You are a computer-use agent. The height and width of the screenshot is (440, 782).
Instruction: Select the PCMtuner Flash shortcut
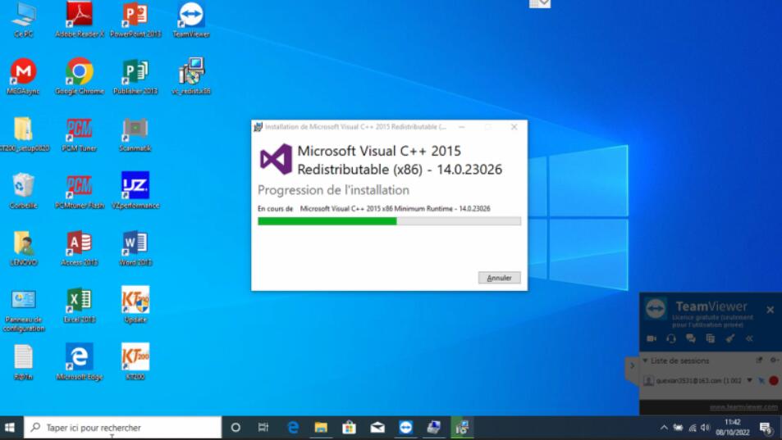[80, 191]
